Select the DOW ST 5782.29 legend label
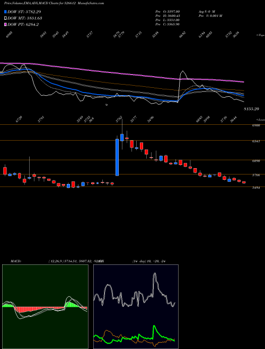The image size is (265, 349). point(24,12)
